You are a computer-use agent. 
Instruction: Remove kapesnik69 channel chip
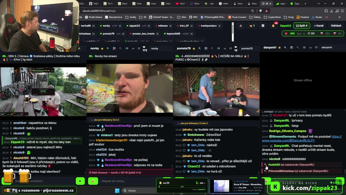click(x=192, y=34)
